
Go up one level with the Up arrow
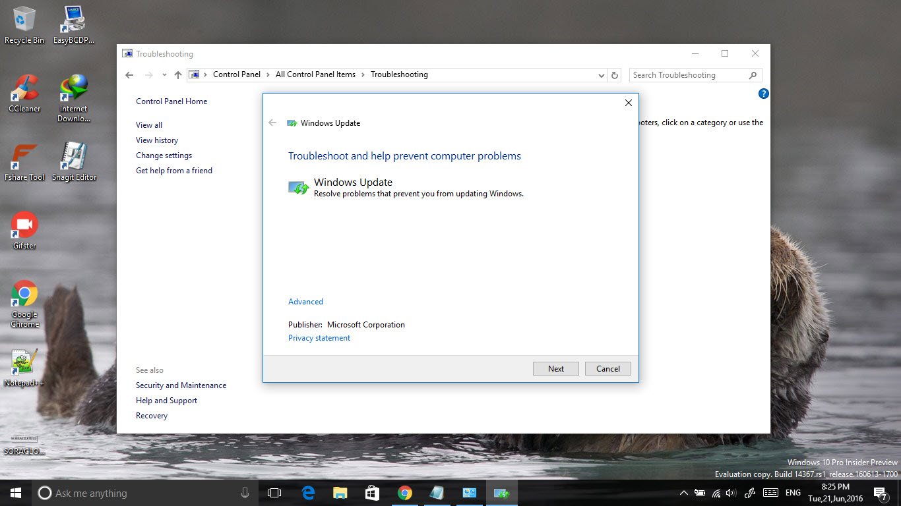click(178, 75)
